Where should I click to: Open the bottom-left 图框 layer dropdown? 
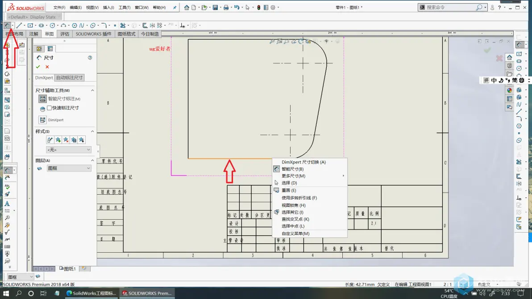[21, 277]
